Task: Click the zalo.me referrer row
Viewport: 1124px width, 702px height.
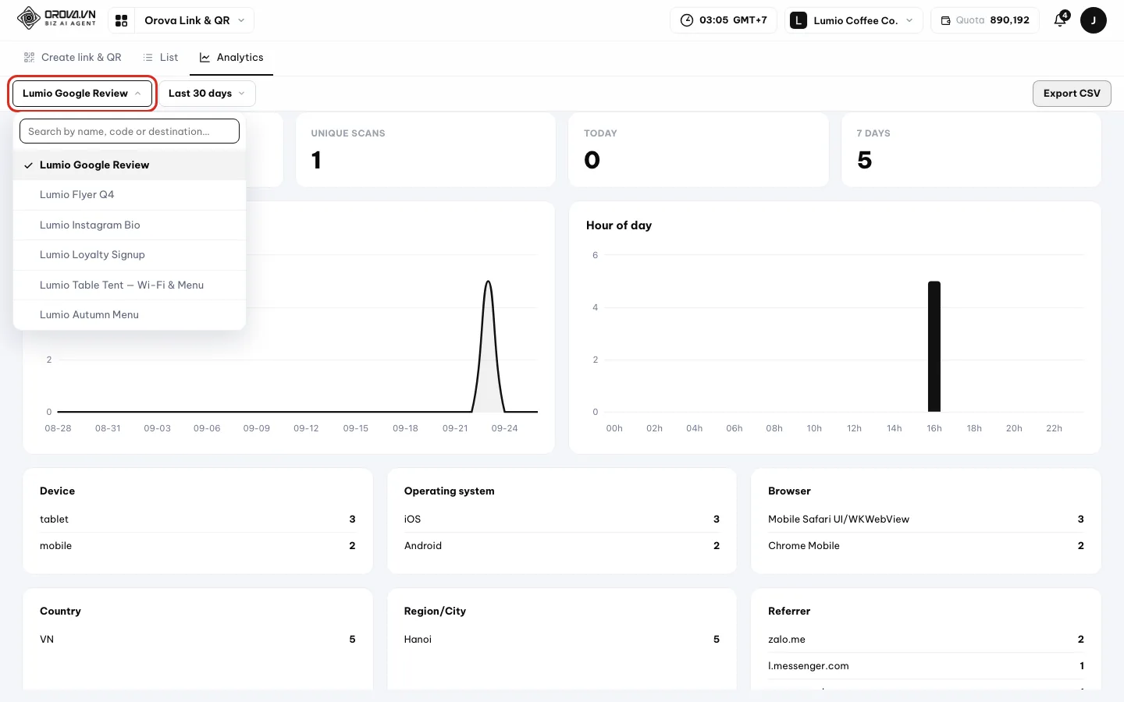Action: click(x=926, y=640)
